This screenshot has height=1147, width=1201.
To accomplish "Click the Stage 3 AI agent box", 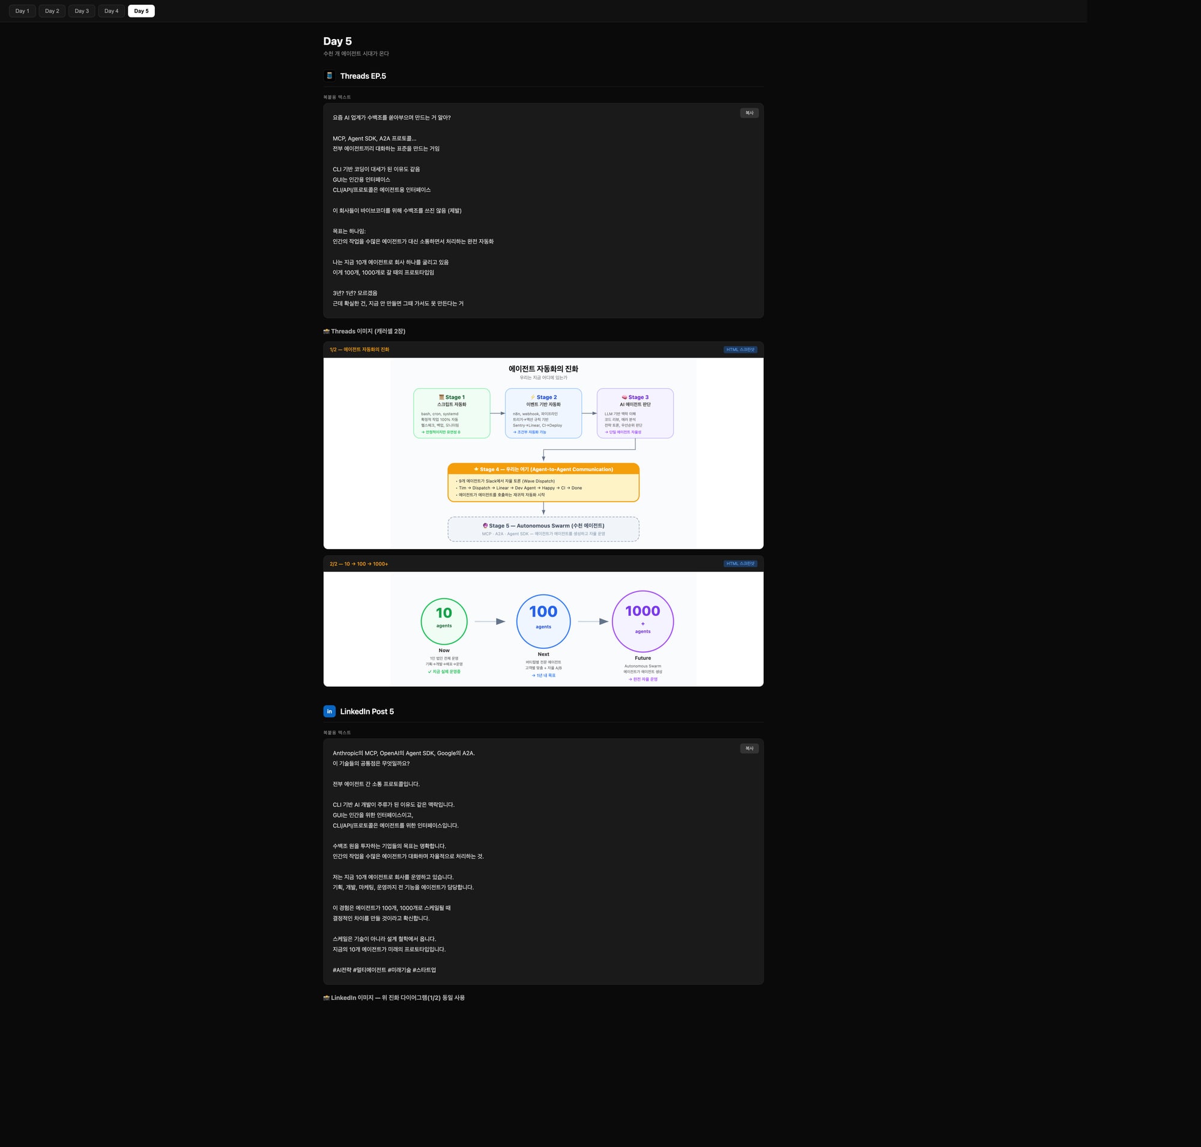I will [x=635, y=413].
